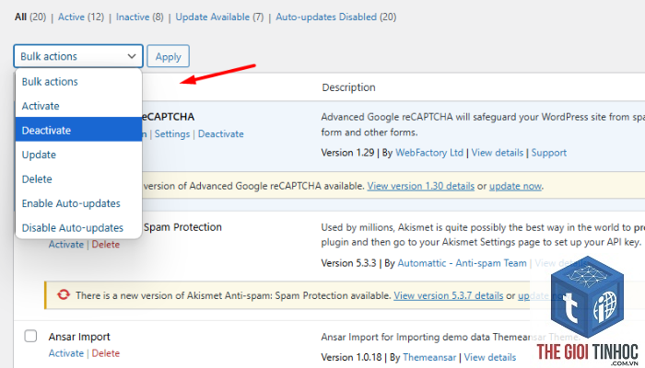Delete the Akismet Spam Protection plugin
Screen dimensions: 645x368
[x=106, y=245]
